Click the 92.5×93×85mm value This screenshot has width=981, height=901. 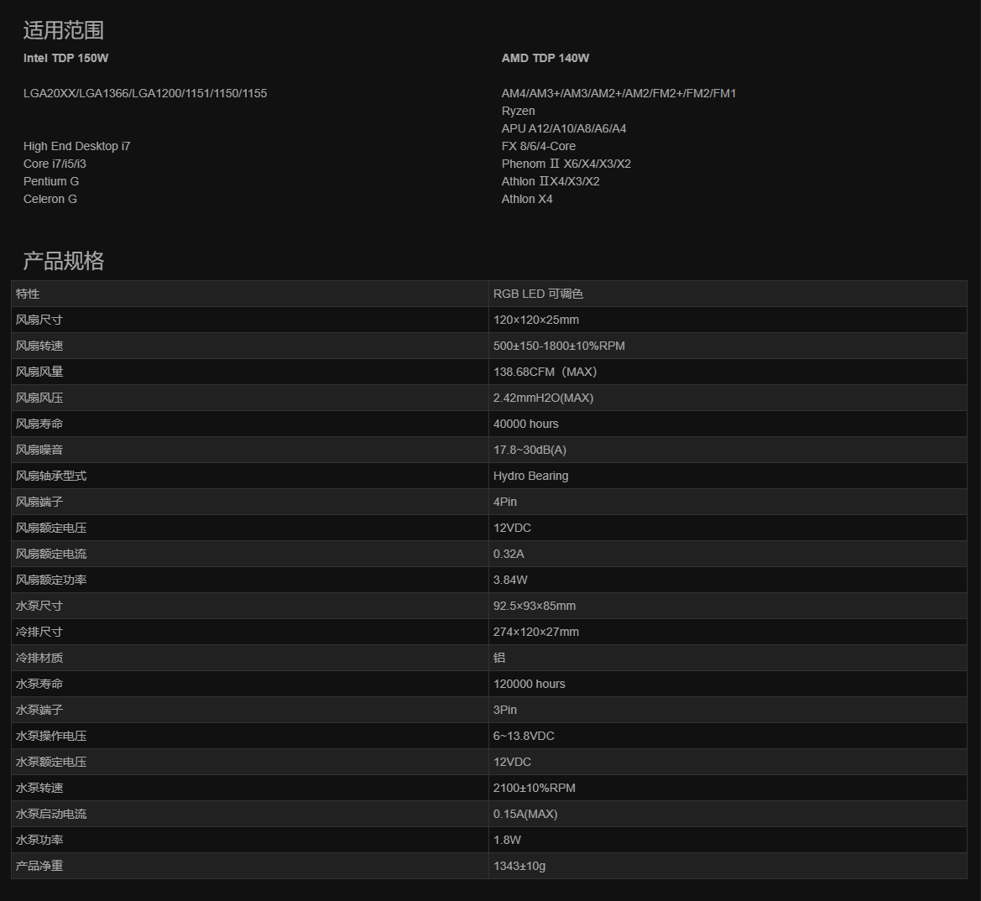[x=535, y=606]
